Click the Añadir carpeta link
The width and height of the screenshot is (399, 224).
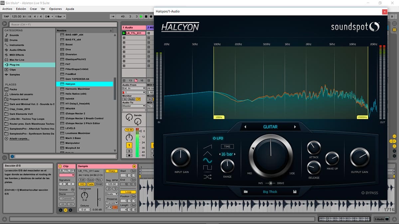(x=19, y=138)
